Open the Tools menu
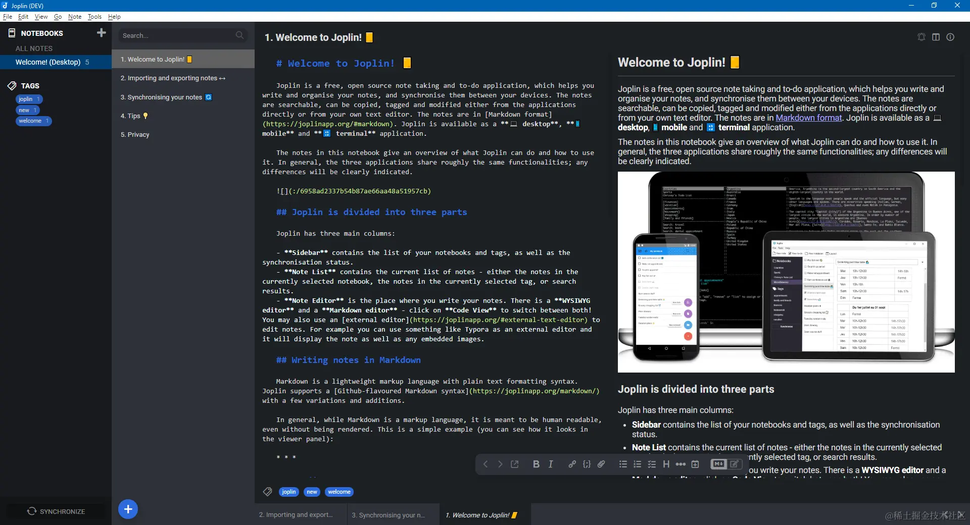 tap(94, 17)
